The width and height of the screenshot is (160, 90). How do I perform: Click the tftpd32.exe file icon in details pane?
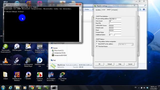pos(53,66)
